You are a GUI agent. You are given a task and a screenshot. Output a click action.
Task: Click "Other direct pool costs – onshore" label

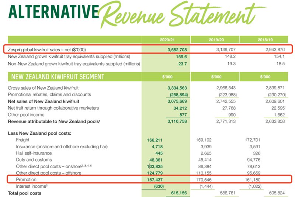(x=54, y=166)
